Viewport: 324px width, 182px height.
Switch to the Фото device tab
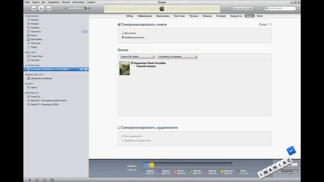[260, 16]
